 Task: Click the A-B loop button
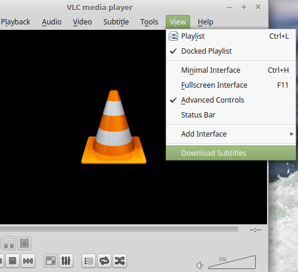pos(9,243)
